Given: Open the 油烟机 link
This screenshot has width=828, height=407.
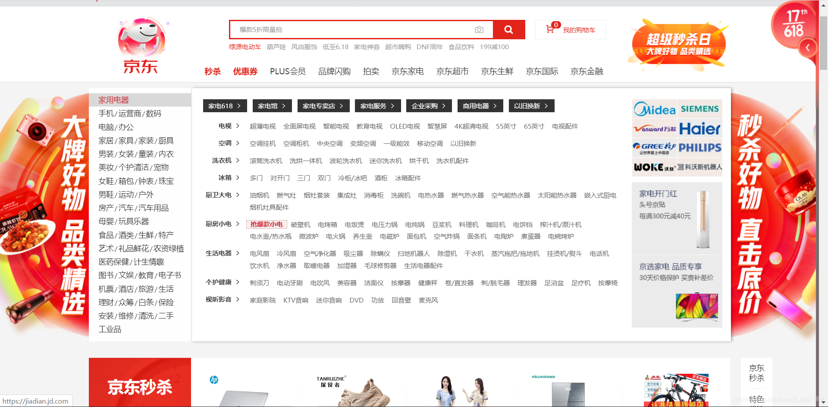Looking at the screenshot, I should click(x=259, y=196).
